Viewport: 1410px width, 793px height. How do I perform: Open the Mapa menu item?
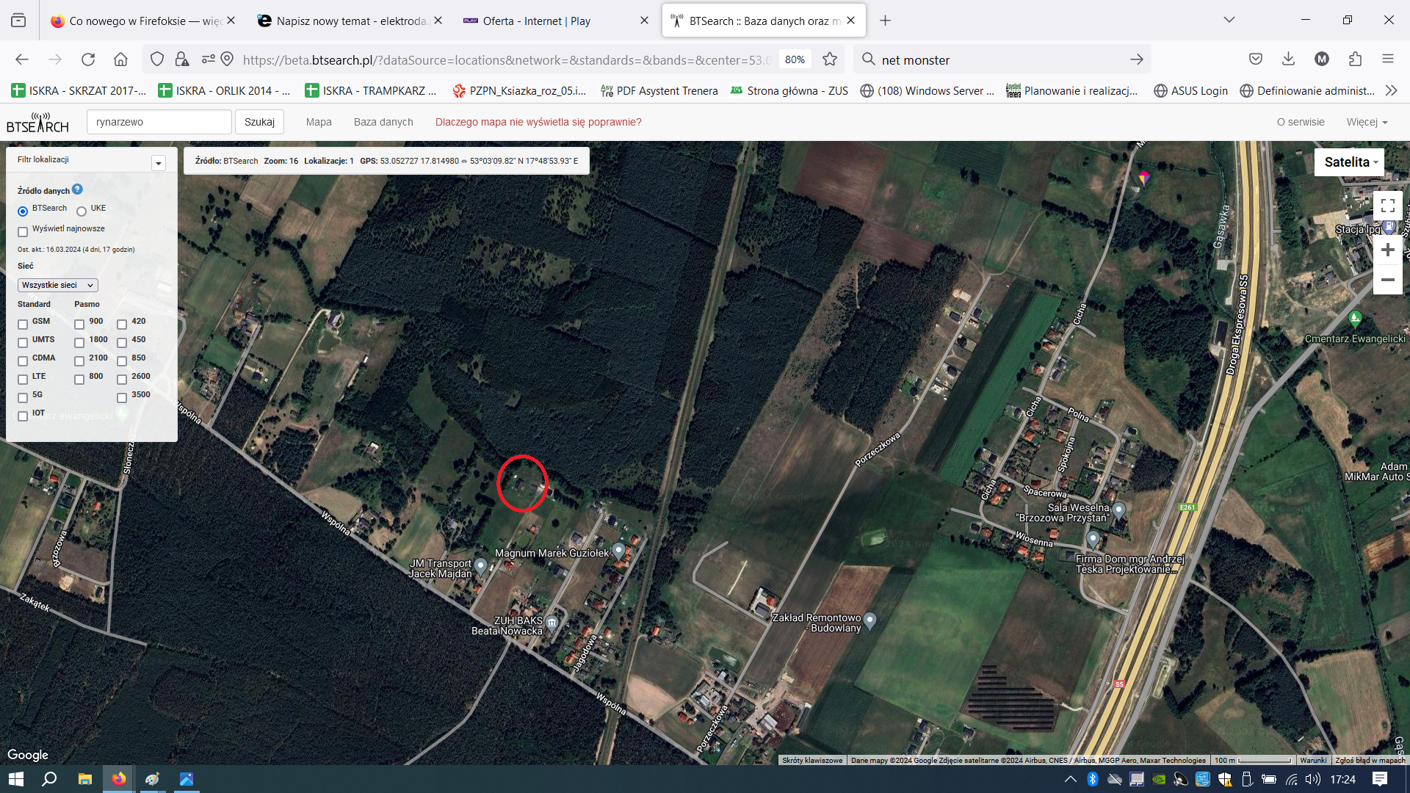tap(319, 122)
